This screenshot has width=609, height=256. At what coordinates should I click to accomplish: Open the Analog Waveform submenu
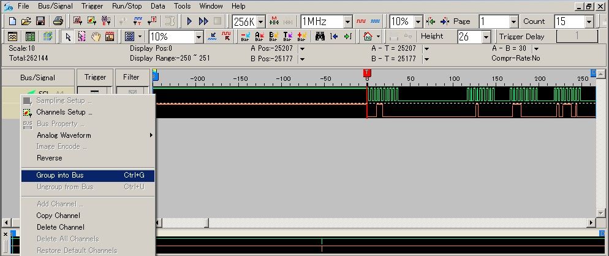(88, 135)
